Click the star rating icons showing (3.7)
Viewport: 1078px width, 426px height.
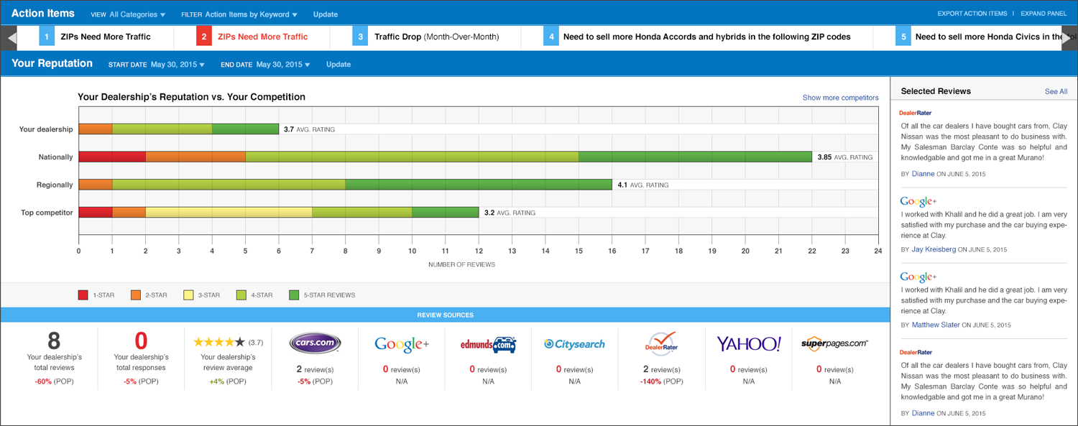coord(219,343)
